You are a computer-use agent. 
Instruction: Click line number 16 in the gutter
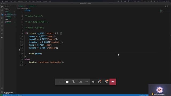pyautogui.click(x=21, y=54)
